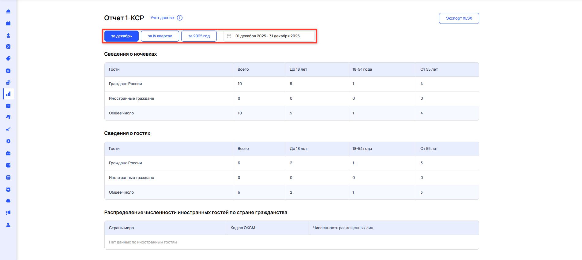Screen dimensions: 582x260
Task: Open the bar chart reports icon
Action: [8, 94]
